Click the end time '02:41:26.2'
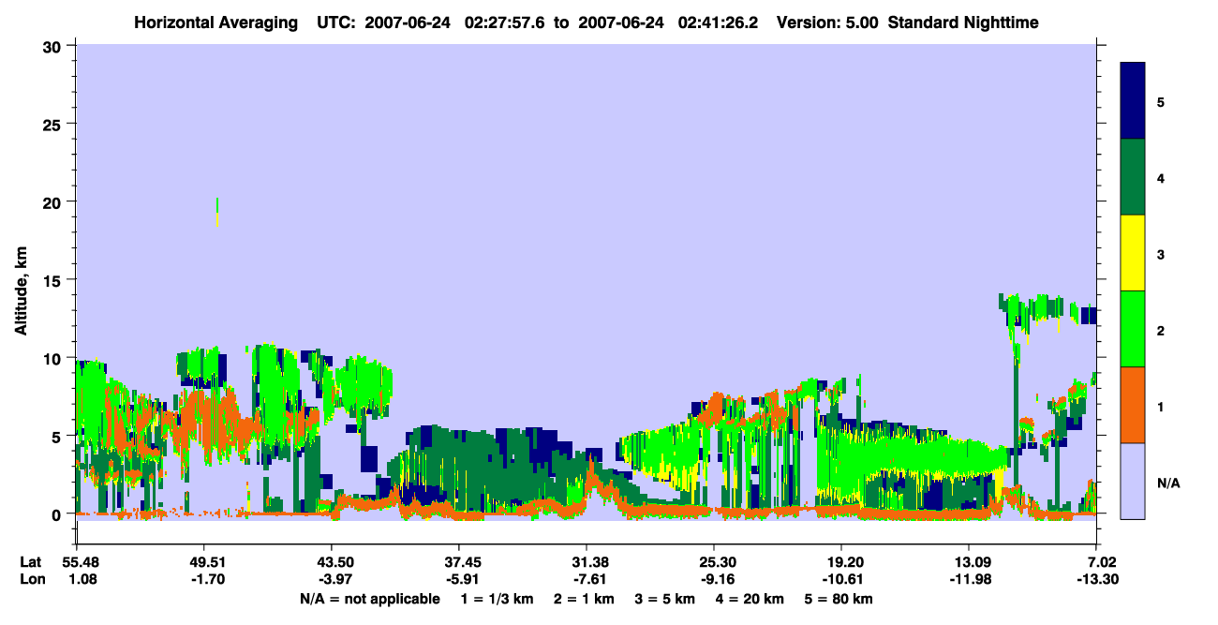This screenshot has width=1218, height=625. click(x=720, y=22)
